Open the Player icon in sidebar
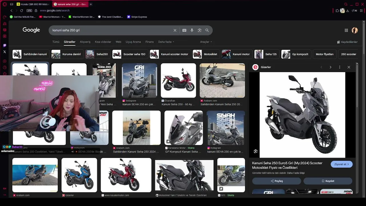The width and height of the screenshot is (366, 206). (5, 61)
